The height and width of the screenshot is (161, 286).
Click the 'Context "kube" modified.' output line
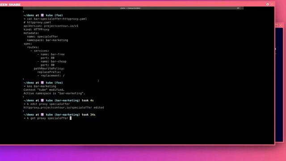44,90
